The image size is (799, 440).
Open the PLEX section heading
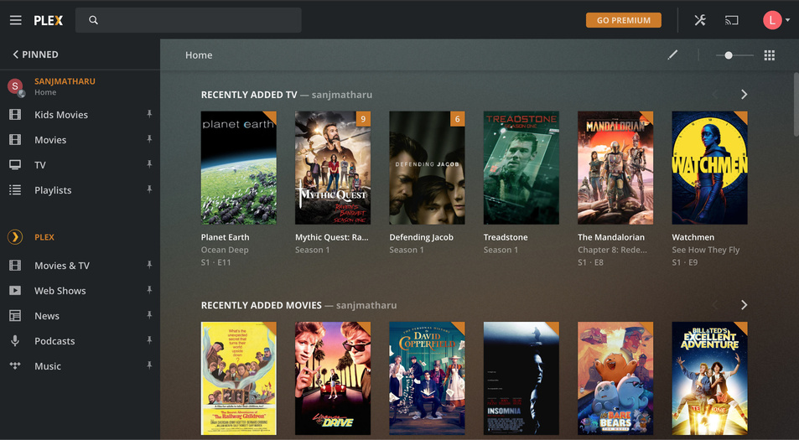44,237
